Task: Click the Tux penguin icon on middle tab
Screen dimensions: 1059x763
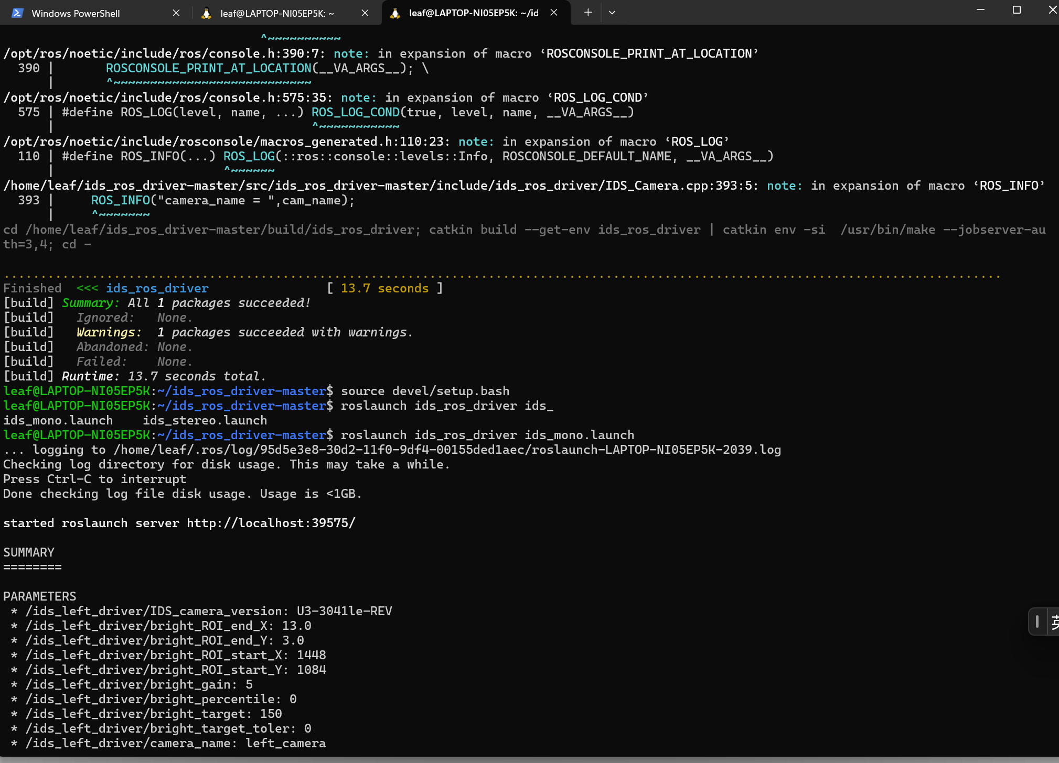Action: point(207,13)
